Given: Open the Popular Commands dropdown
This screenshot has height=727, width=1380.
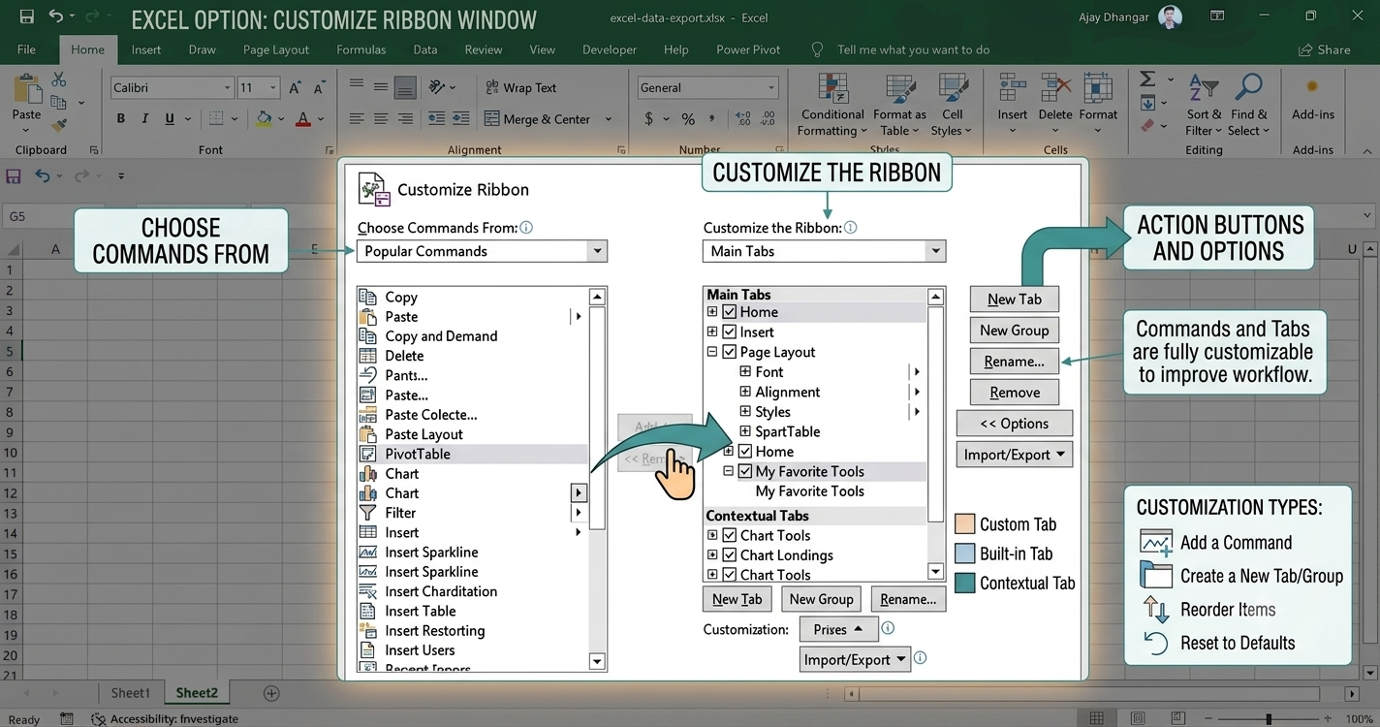Looking at the screenshot, I should [597, 251].
